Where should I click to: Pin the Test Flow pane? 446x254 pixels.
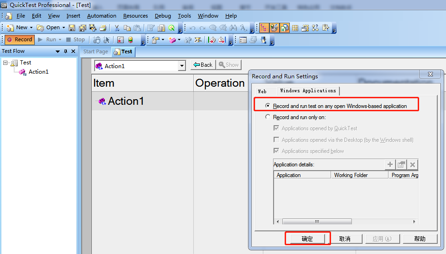(66, 51)
